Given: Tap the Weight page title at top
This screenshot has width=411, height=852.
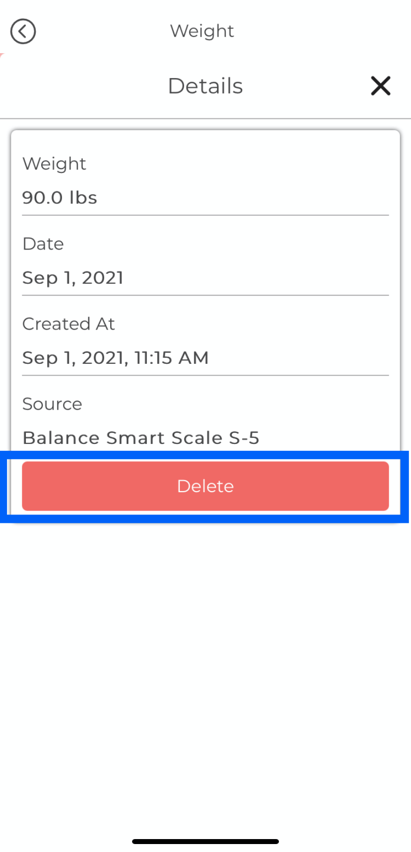Looking at the screenshot, I should click(x=202, y=31).
